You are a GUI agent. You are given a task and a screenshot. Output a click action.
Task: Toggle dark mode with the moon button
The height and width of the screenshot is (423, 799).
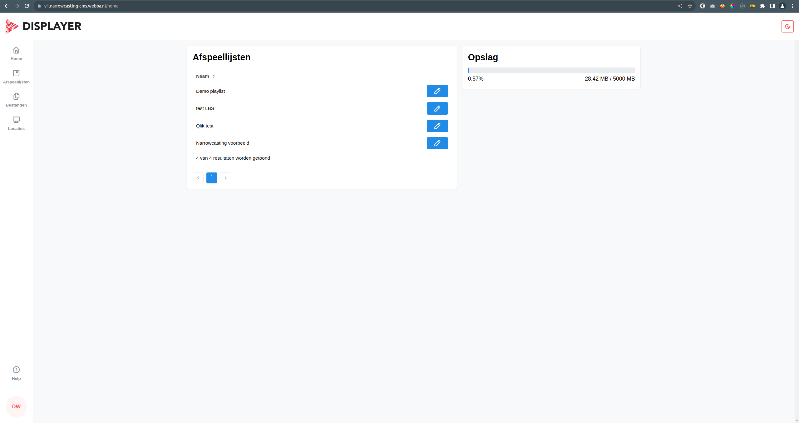coord(788,26)
